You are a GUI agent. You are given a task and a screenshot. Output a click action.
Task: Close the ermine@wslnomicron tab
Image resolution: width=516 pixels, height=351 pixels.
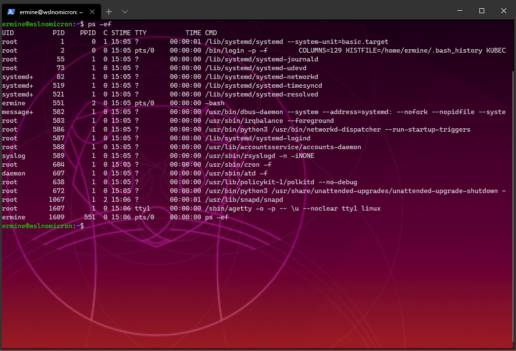[92, 11]
